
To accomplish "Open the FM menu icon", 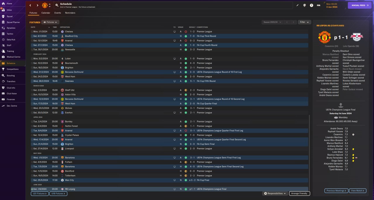I will point(318,5).
